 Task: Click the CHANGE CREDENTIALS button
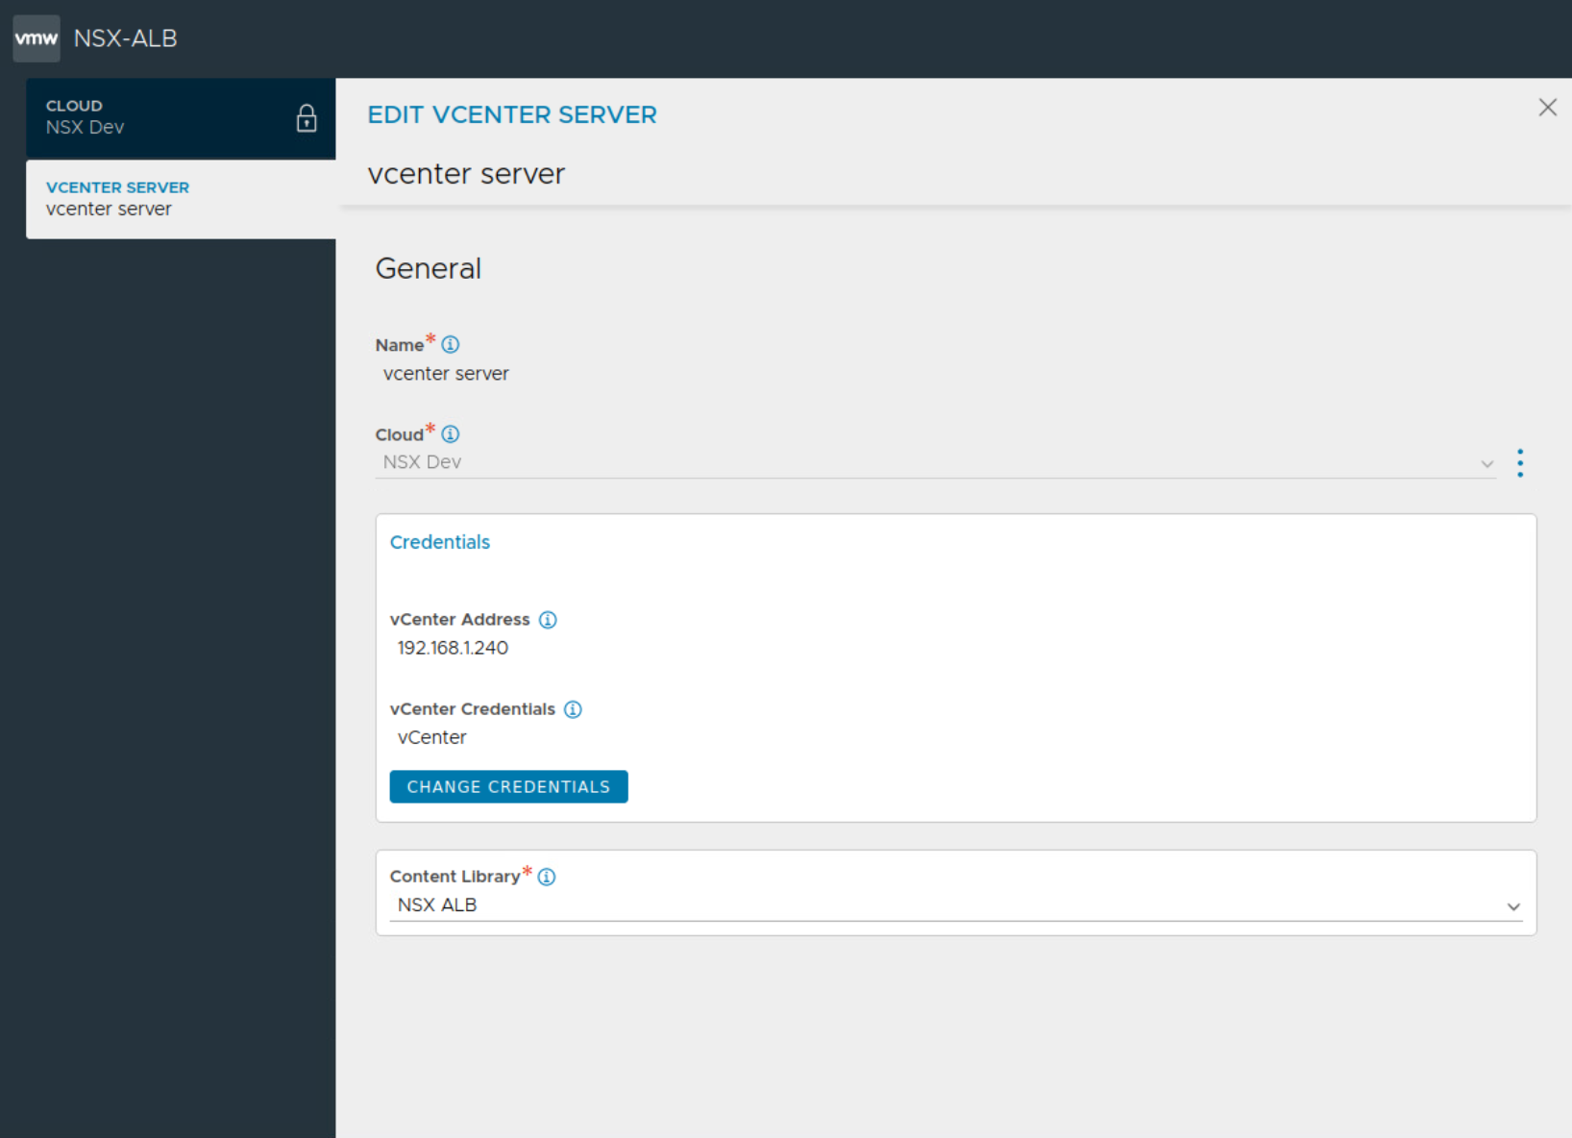click(x=508, y=786)
